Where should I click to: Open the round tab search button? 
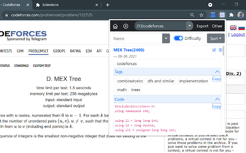tap(210, 5)
